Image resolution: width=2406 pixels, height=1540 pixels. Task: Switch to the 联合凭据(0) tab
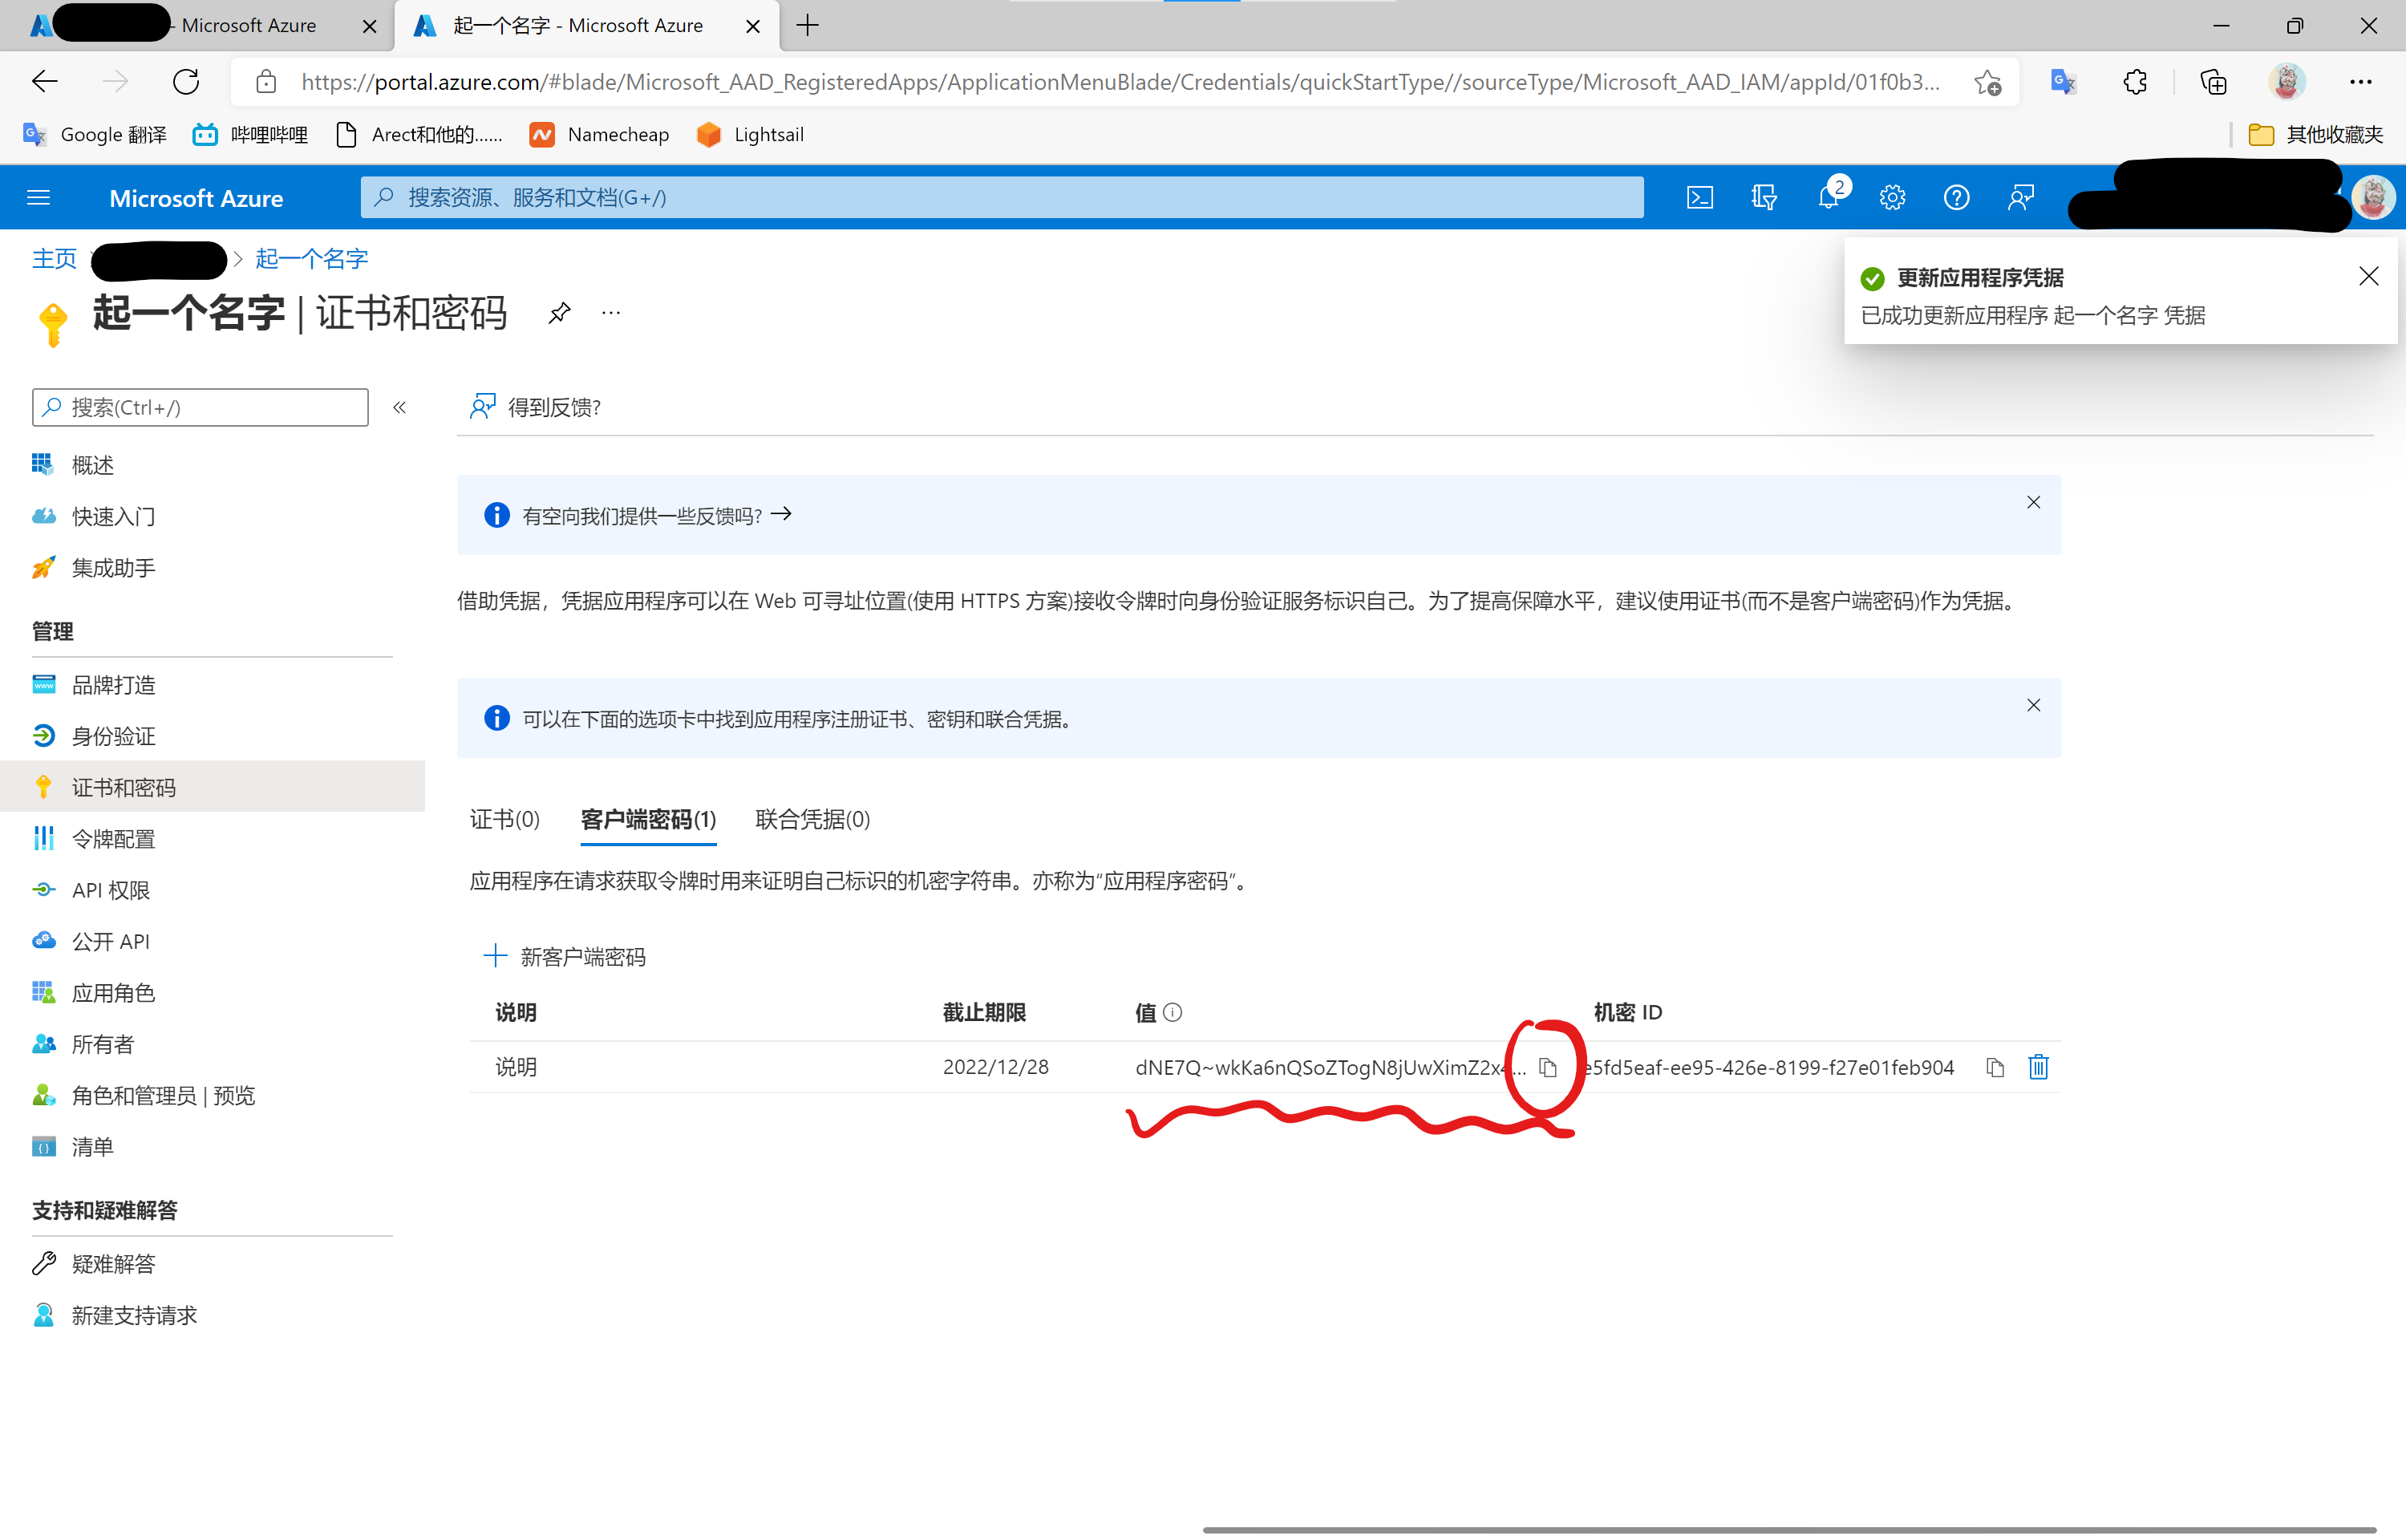click(812, 819)
